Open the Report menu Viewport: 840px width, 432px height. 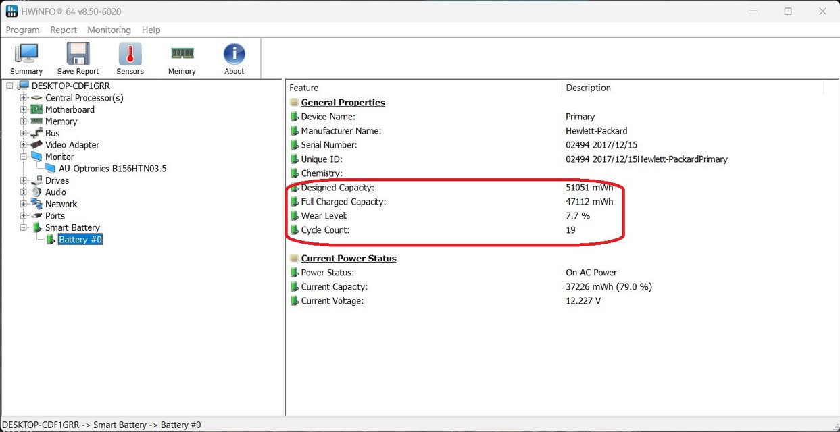(x=64, y=30)
